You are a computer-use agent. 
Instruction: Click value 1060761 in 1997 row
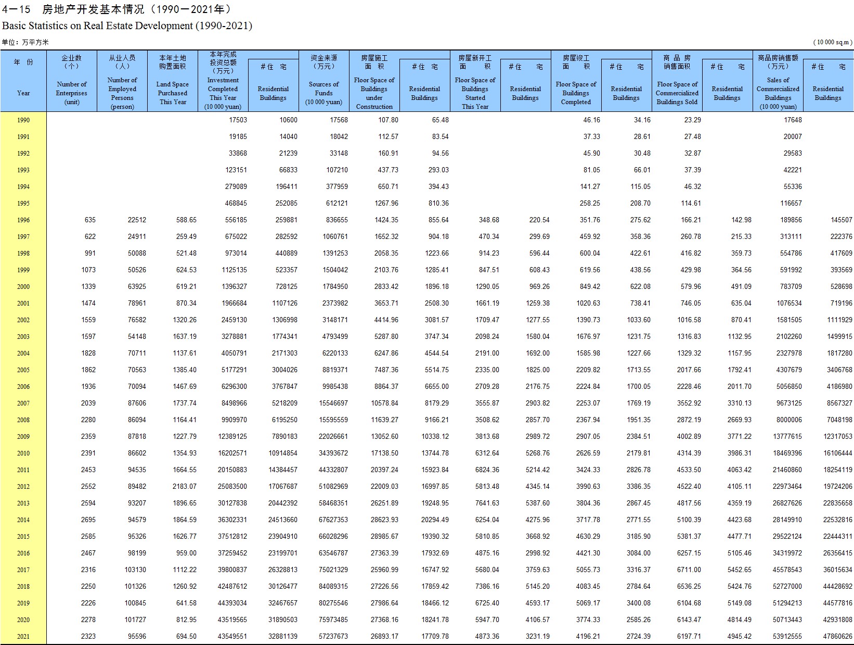pyautogui.click(x=335, y=236)
